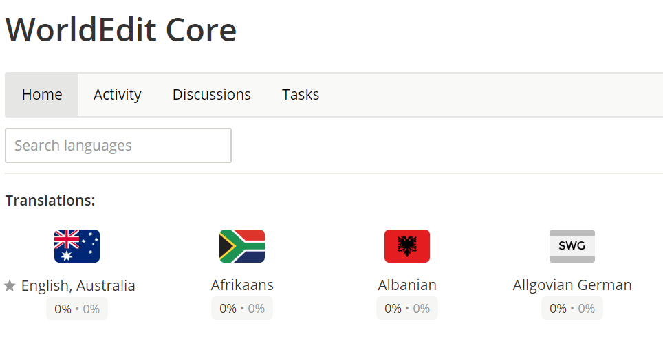
Task: Open the English, Australia translation link
Action: 78,285
